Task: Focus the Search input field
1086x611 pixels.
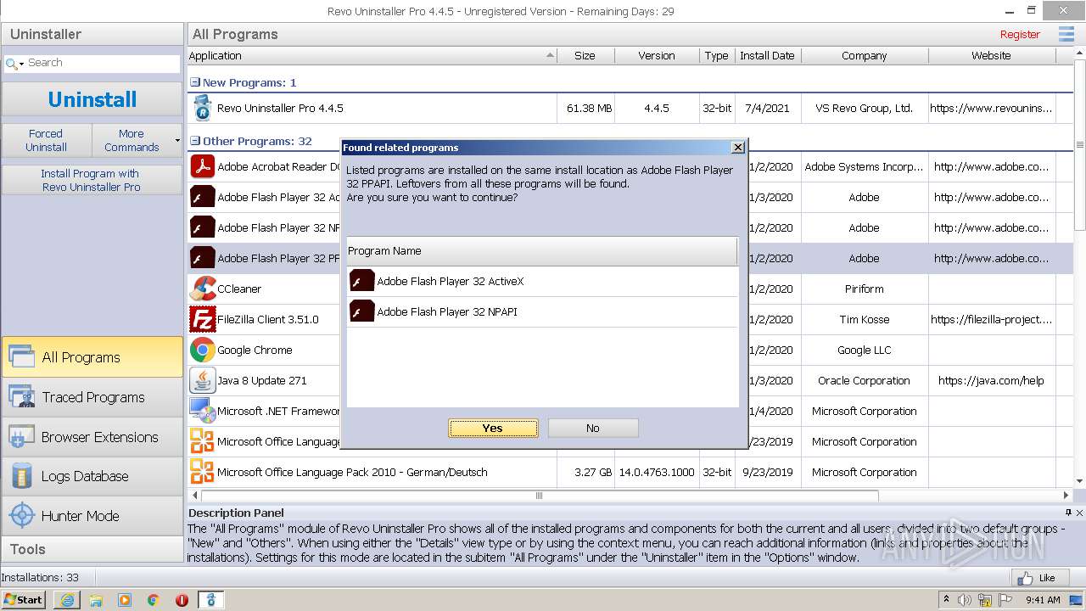Action: [102, 63]
